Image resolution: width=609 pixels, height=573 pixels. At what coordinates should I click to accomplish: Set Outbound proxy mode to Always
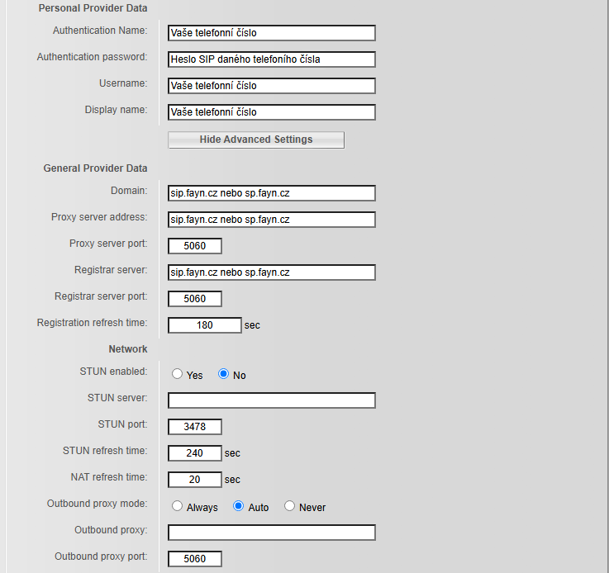tap(177, 506)
